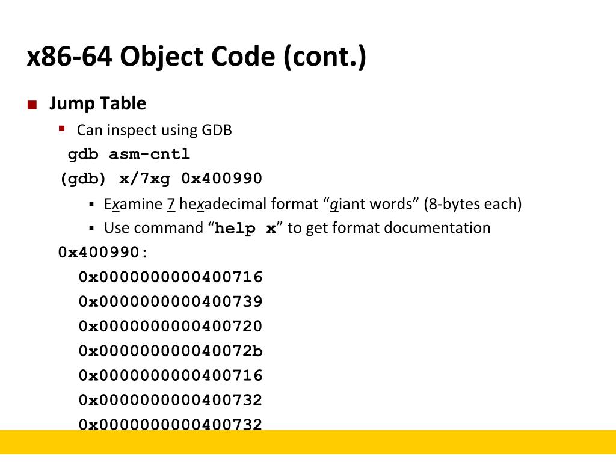Click the slide title 'x86-64 Object Code (cont.)'
The height and width of the screenshot is (462, 616).
tap(197, 56)
